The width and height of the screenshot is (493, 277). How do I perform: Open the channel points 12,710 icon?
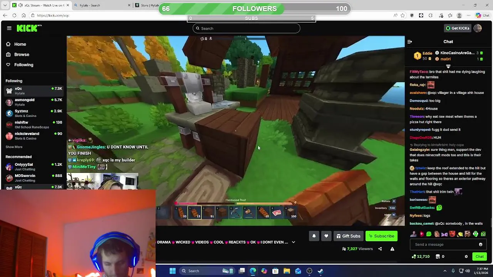click(414, 257)
